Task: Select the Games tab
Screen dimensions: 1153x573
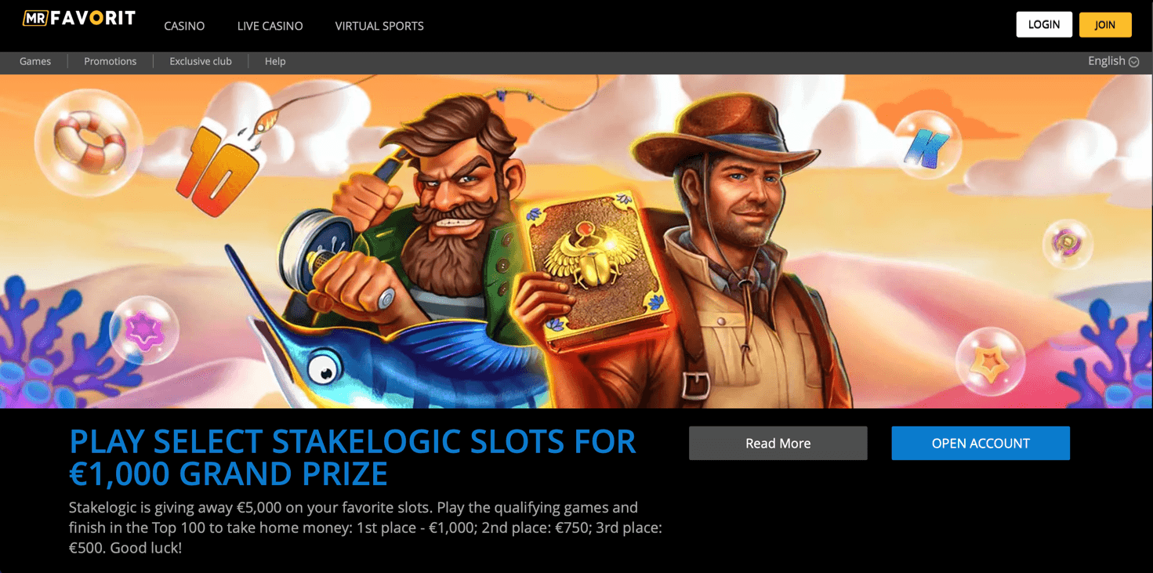Action: (35, 61)
